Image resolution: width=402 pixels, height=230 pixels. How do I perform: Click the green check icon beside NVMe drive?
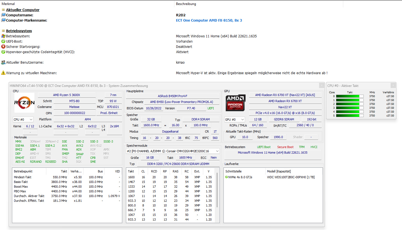click(x=227, y=177)
